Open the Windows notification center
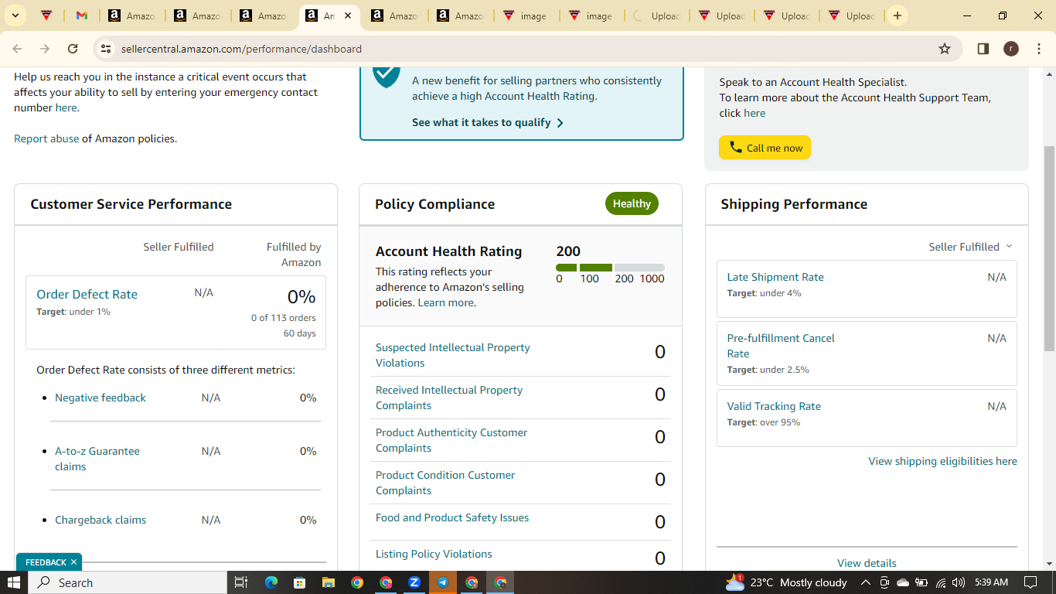The width and height of the screenshot is (1056, 594). 1030,582
